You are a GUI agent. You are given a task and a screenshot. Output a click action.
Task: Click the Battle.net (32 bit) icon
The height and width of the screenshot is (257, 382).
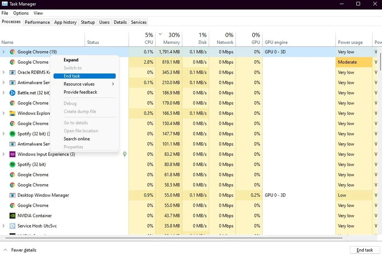[x=13, y=93]
